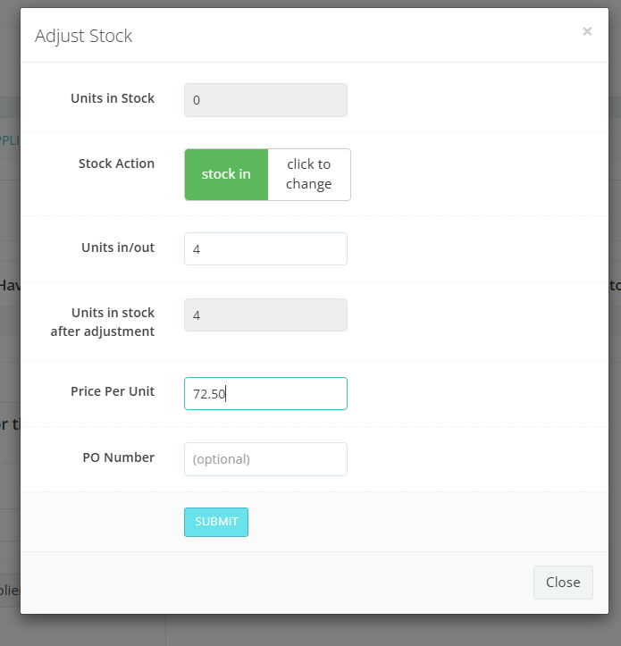Viewport: 621px width, 646px height.
Task: Select the PO Number optional field
Action: pos(265,459)
